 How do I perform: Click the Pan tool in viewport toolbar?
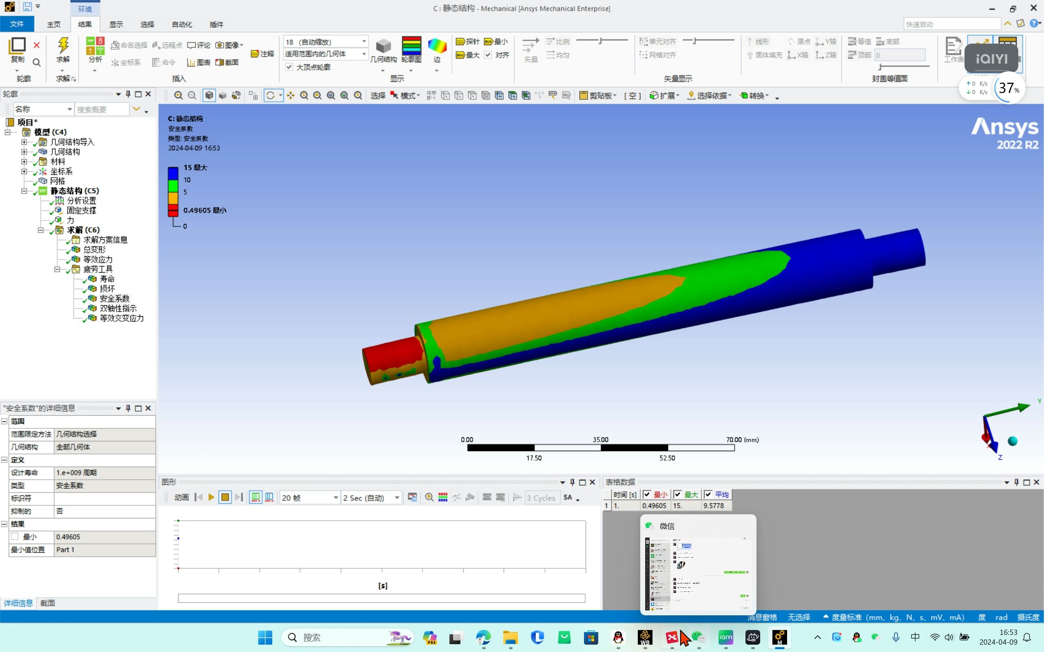(291, 95)
